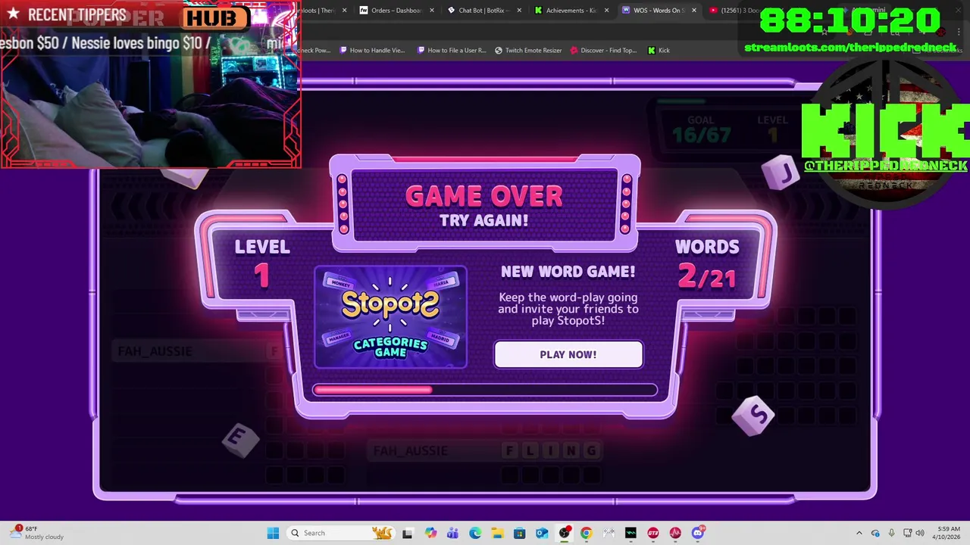Click the RECENT TIPPERS star icon
The image size is (970, 545).
[13, 14]
